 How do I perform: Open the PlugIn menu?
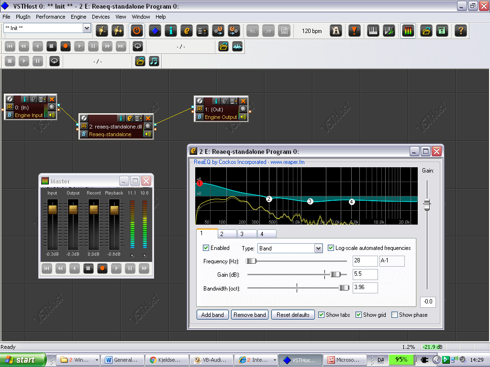coord(23,17)
